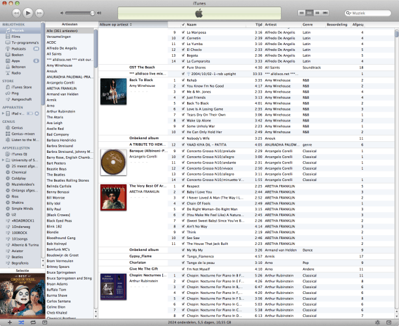
Task: Open Genius in the sidebar
Action: click(17, 128)
